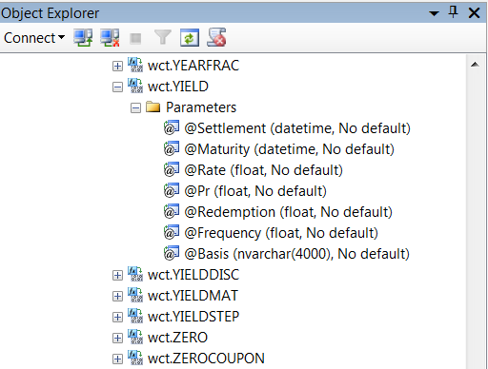Click the @Redemption parameter icon
The height and width of the screenshot is (369, 488).
[x=172, y=211]
